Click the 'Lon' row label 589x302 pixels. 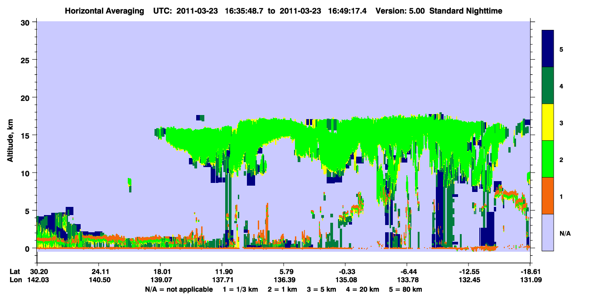click(x=15, y=280)
